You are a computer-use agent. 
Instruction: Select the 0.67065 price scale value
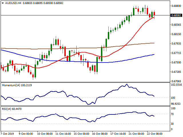click(x=176, y=81)
